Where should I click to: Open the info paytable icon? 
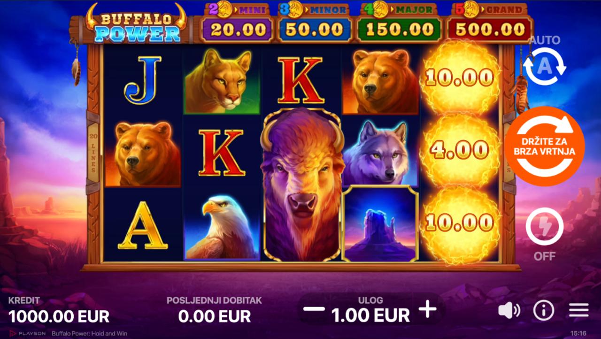544,310
